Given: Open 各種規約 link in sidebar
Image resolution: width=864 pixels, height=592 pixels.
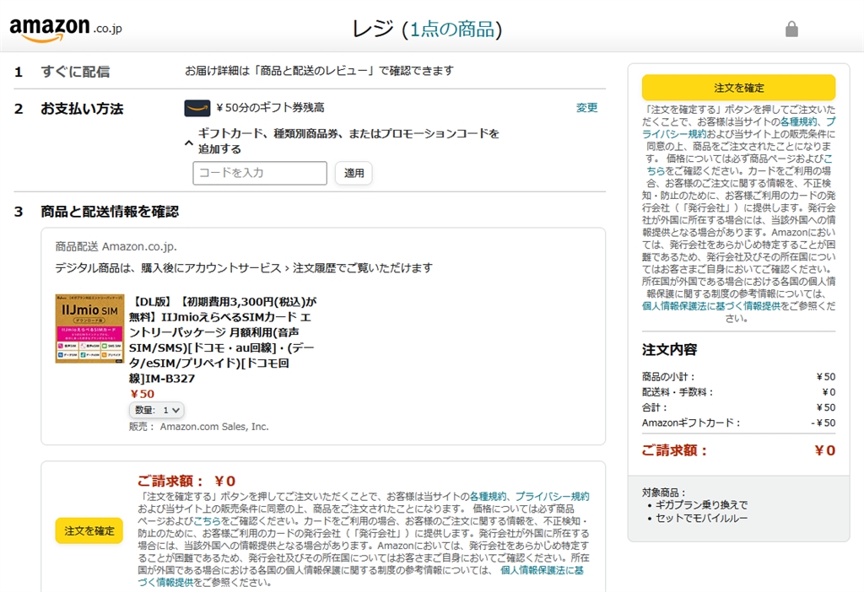Looking at the screenshot, I should 798,121.
